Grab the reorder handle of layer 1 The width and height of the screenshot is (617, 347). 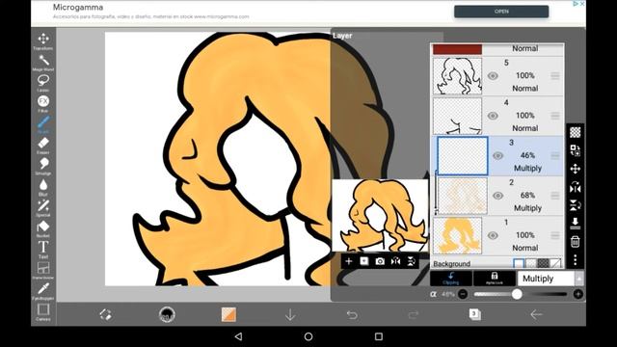(555, 235)
